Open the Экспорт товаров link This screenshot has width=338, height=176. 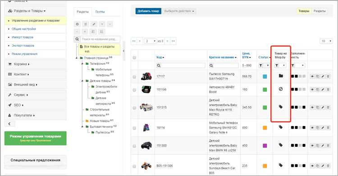pos(23,45)
